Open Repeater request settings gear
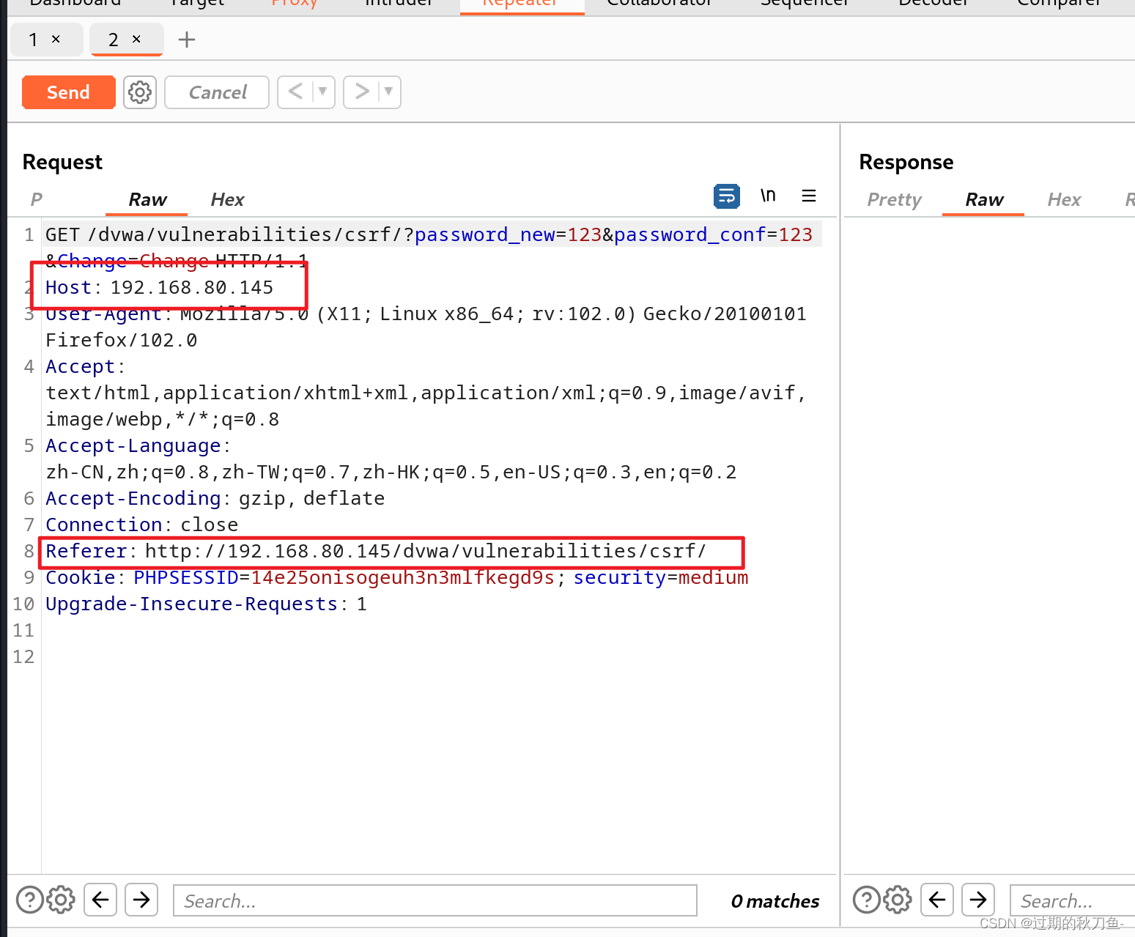1135x937 pixels. coord(140,92)
